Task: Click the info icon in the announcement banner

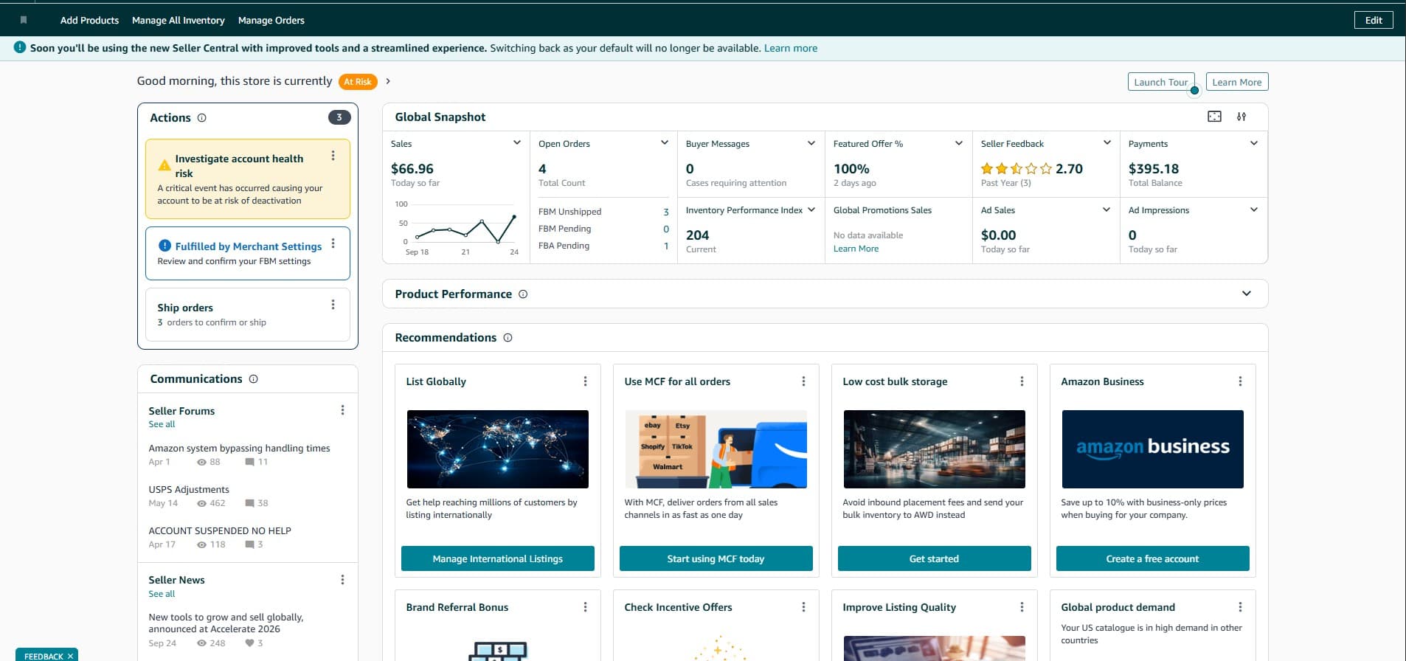Action: [20, 47]
